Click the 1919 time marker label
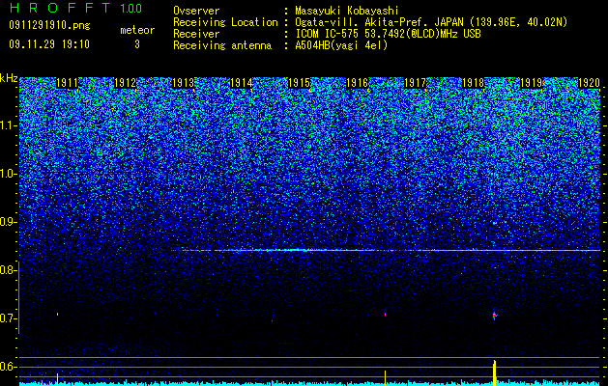The height and width of the screenshot is (386, 608). coord(531,83)
